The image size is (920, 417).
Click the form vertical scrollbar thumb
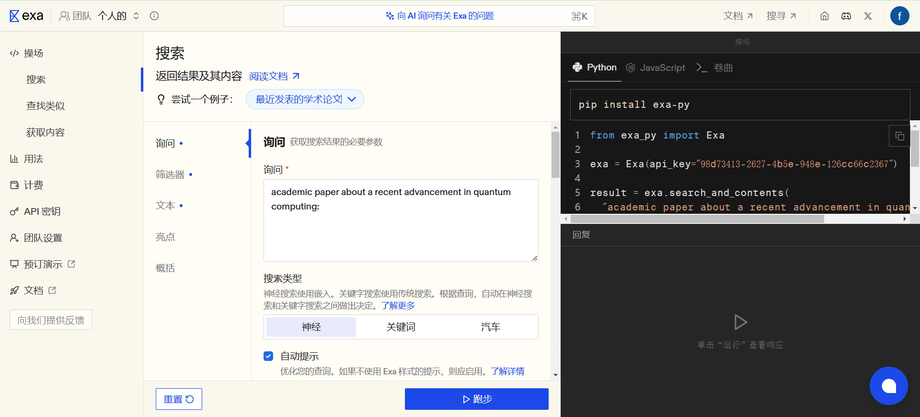pyautogui.click(x=555, y=154)
